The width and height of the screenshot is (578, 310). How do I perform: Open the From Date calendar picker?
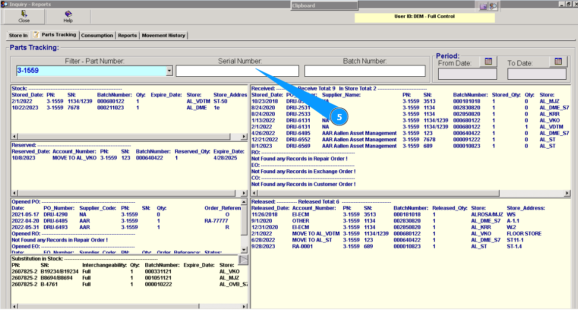pyautogui.click(x=488, y=62)
